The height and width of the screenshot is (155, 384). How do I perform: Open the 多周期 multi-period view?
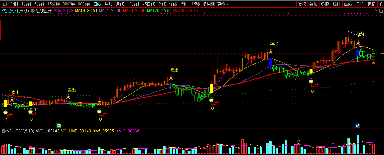[209, 4]
